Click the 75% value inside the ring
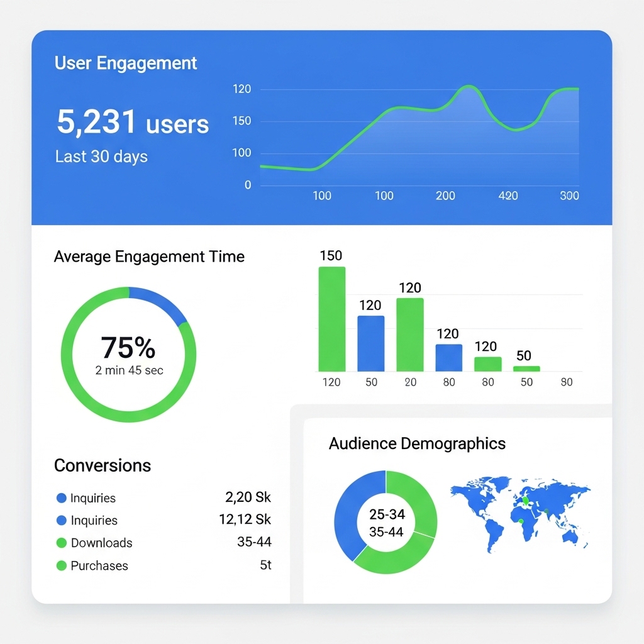The width and height of the screenshot is (644, 644). click(x=128, y=348)
